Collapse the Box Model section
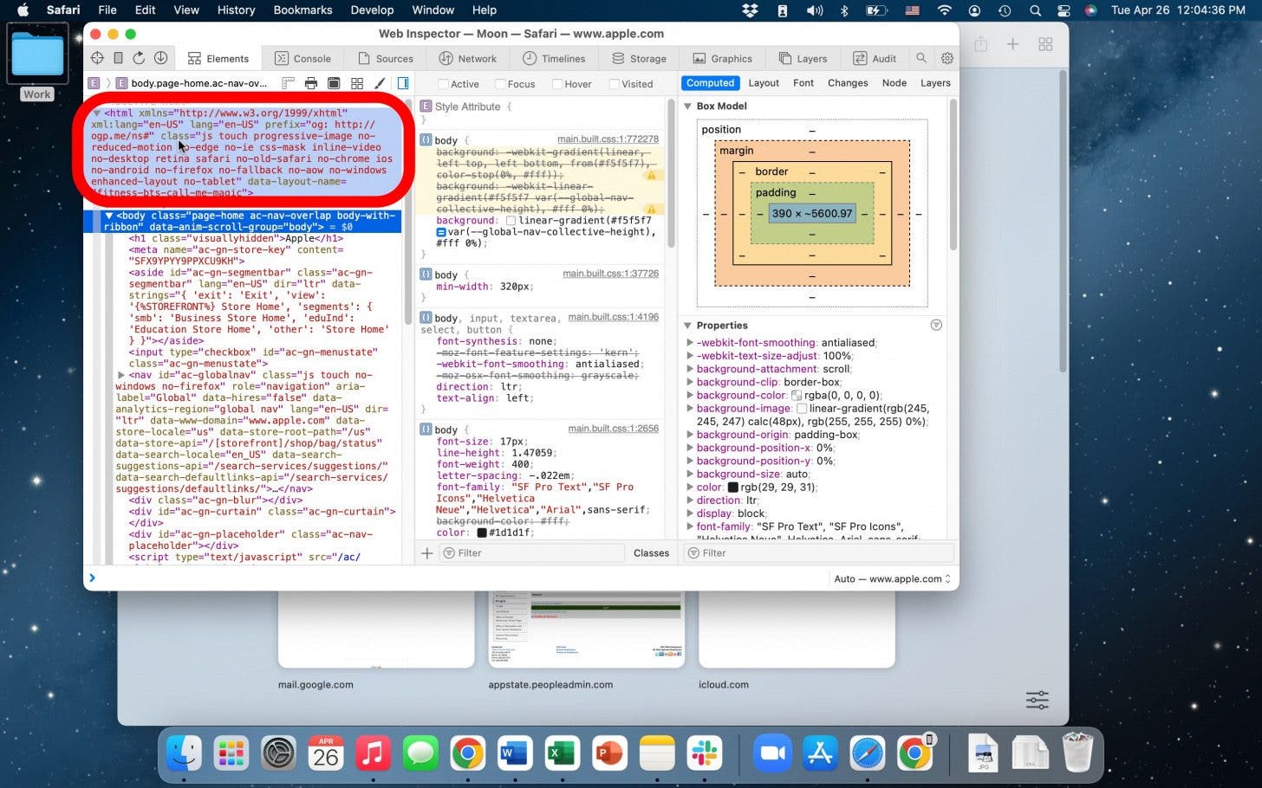The height and width of the screenshot is (788, 1262). click(x=688, y=106)
